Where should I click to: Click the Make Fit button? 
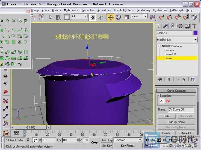pyautogui.click(x=186, y=133)
